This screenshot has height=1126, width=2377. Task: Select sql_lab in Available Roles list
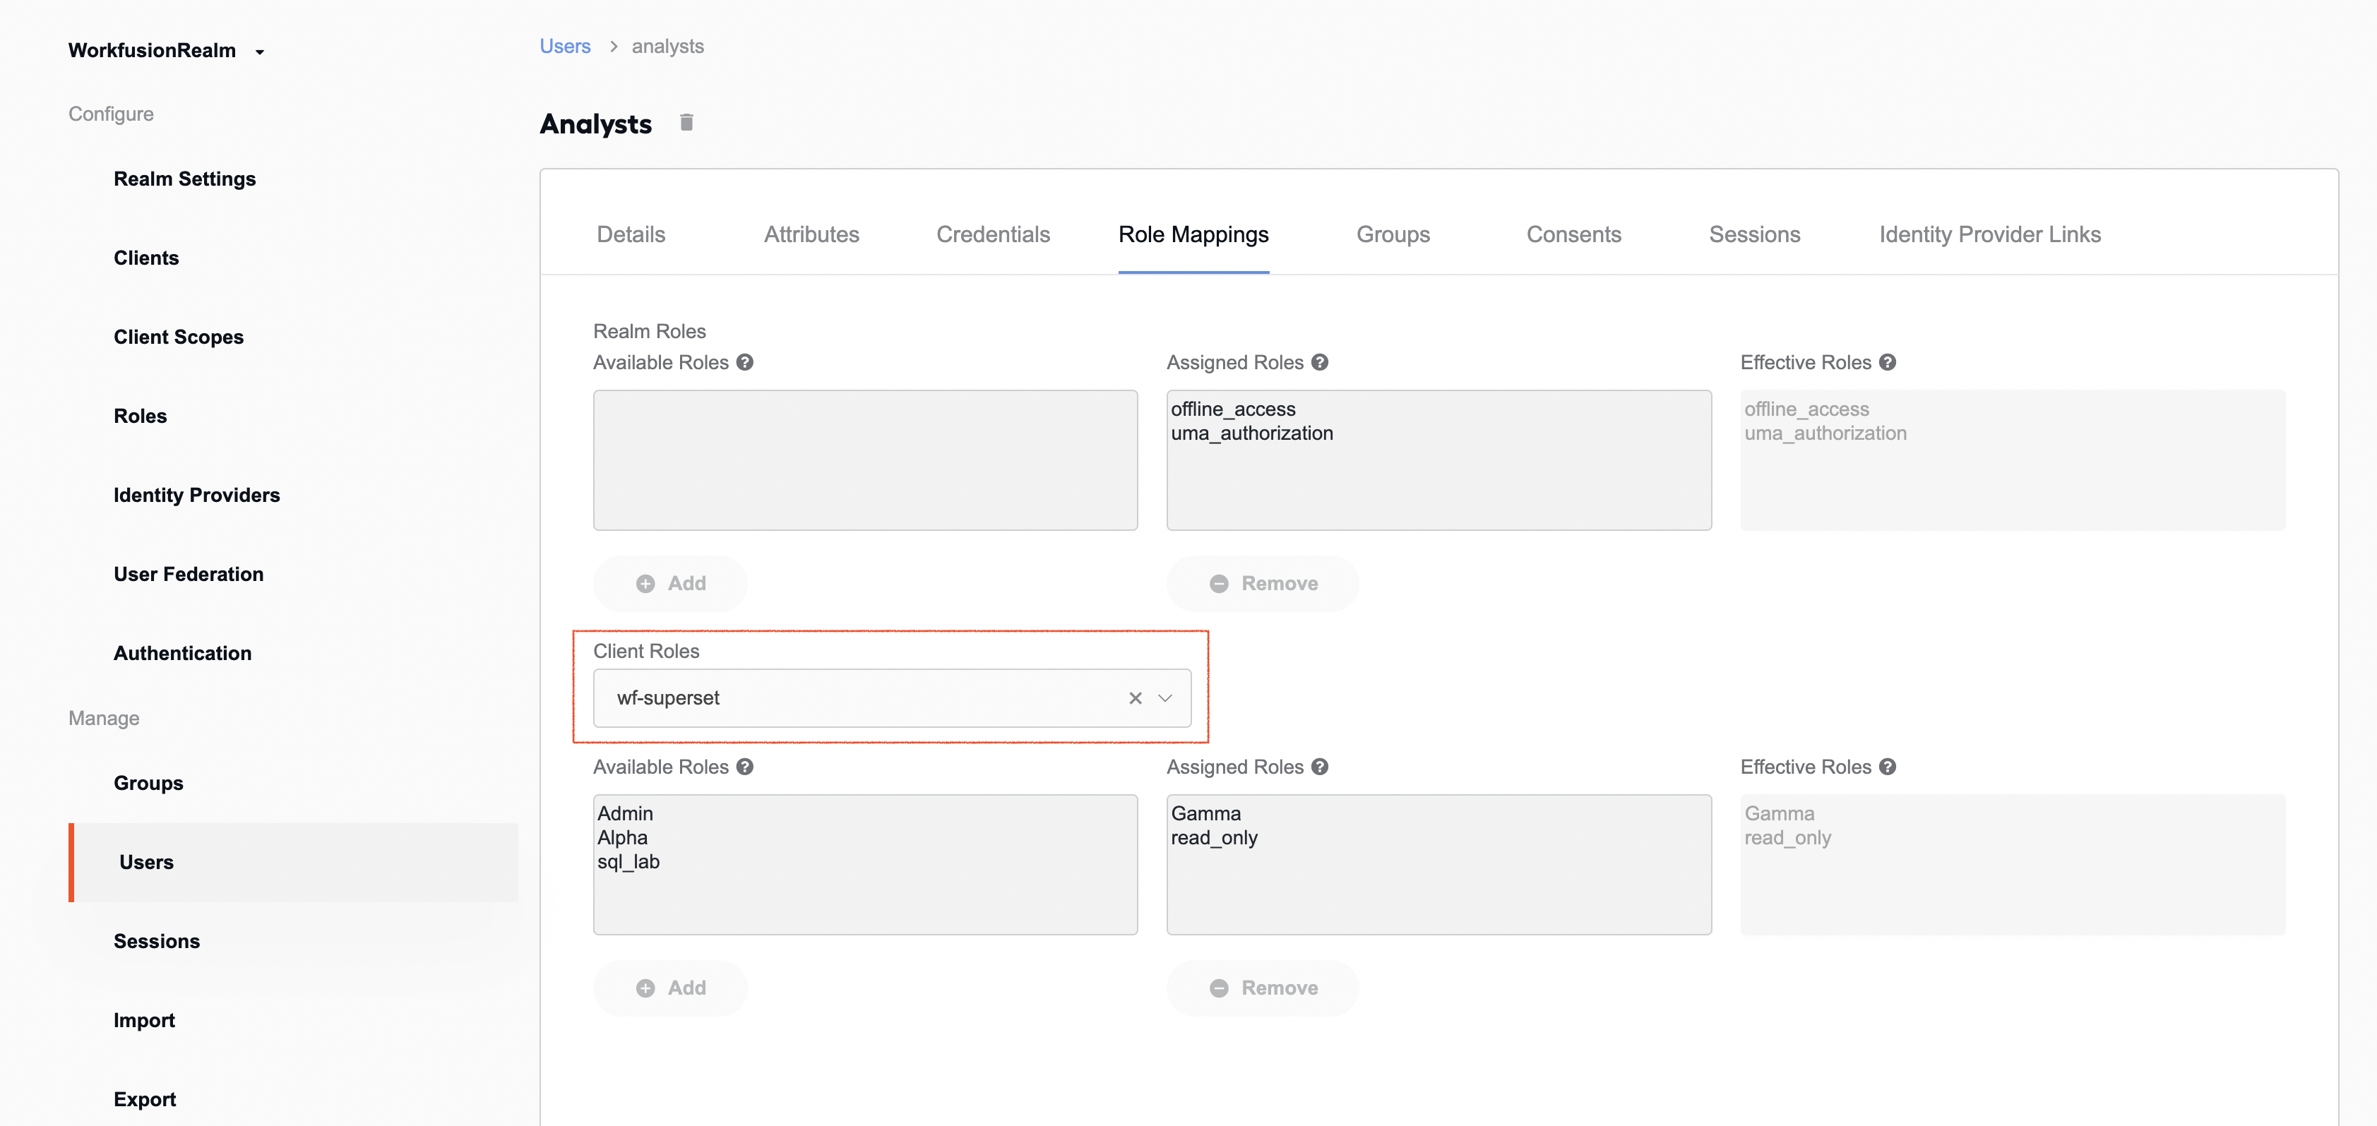[628, 861]
